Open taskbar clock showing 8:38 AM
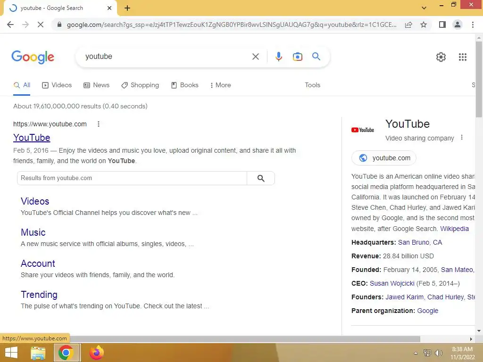 (462, 353)
